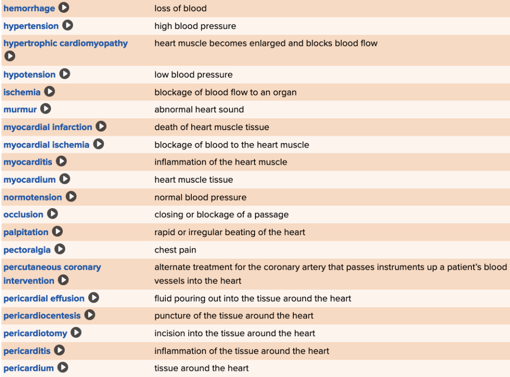Play audio for murmur

(x=46, y=109)
